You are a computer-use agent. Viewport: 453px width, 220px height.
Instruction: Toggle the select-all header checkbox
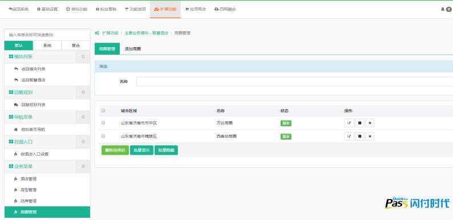coord(103,111)
